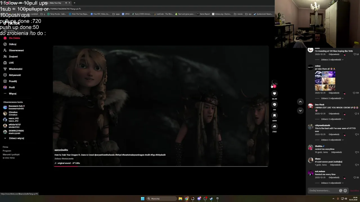
Task: Expand replies under zakey's comment
Action: pyautogui.click(x=332, y=98)
